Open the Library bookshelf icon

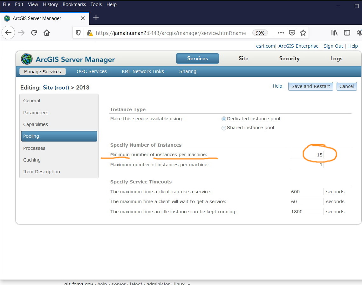(x=334, y=33)
